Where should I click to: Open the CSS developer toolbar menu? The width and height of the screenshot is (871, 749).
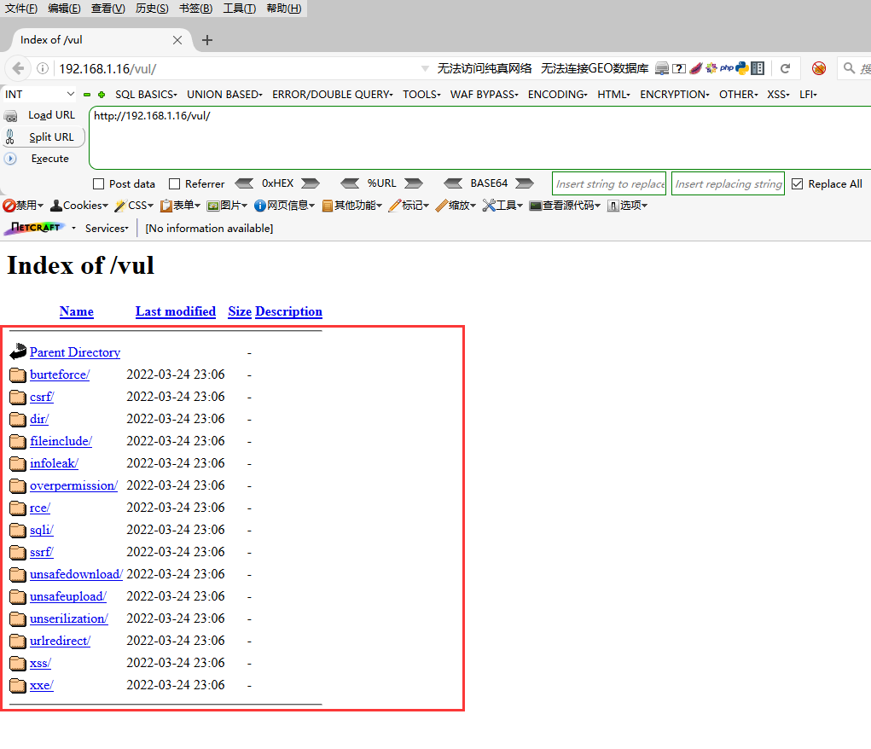[134, 206]
